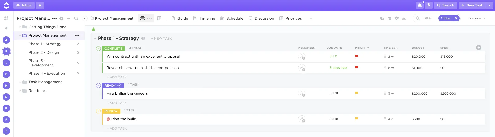Select the workspace avatar L

point(6,63)
